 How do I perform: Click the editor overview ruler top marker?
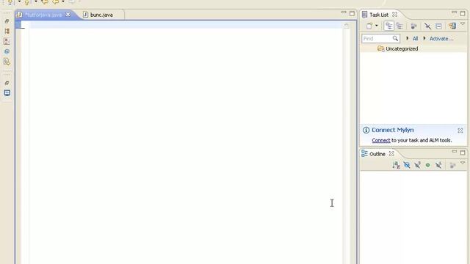347,26
